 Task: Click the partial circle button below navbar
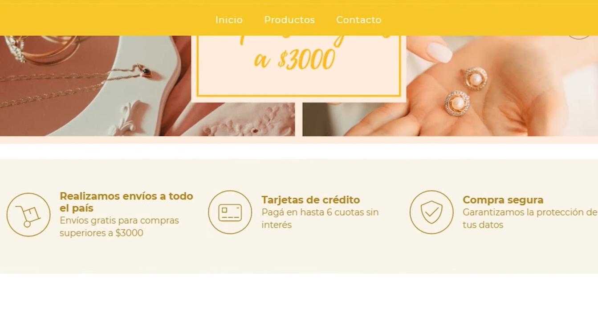pos(578,37)
